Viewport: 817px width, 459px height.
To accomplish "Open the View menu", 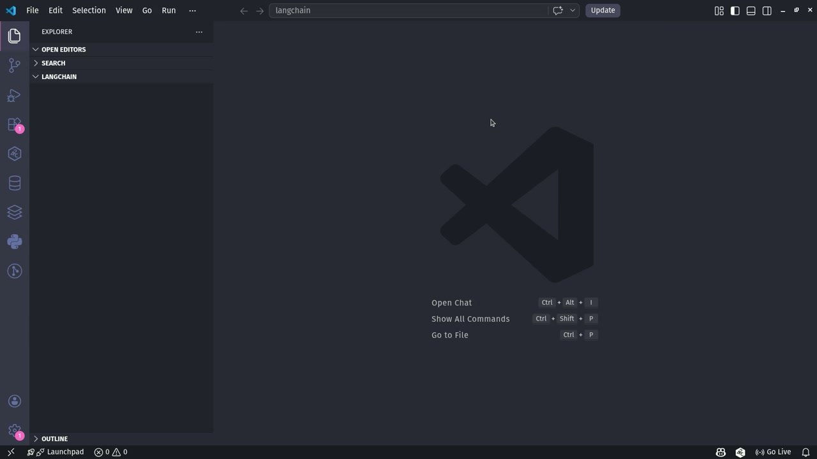I will (124, 10).
